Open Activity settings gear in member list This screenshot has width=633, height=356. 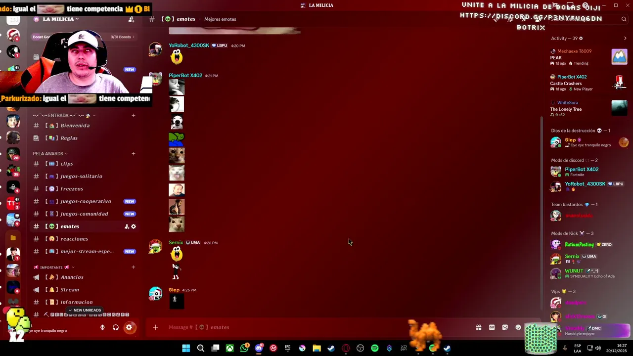tap(581, 38)
